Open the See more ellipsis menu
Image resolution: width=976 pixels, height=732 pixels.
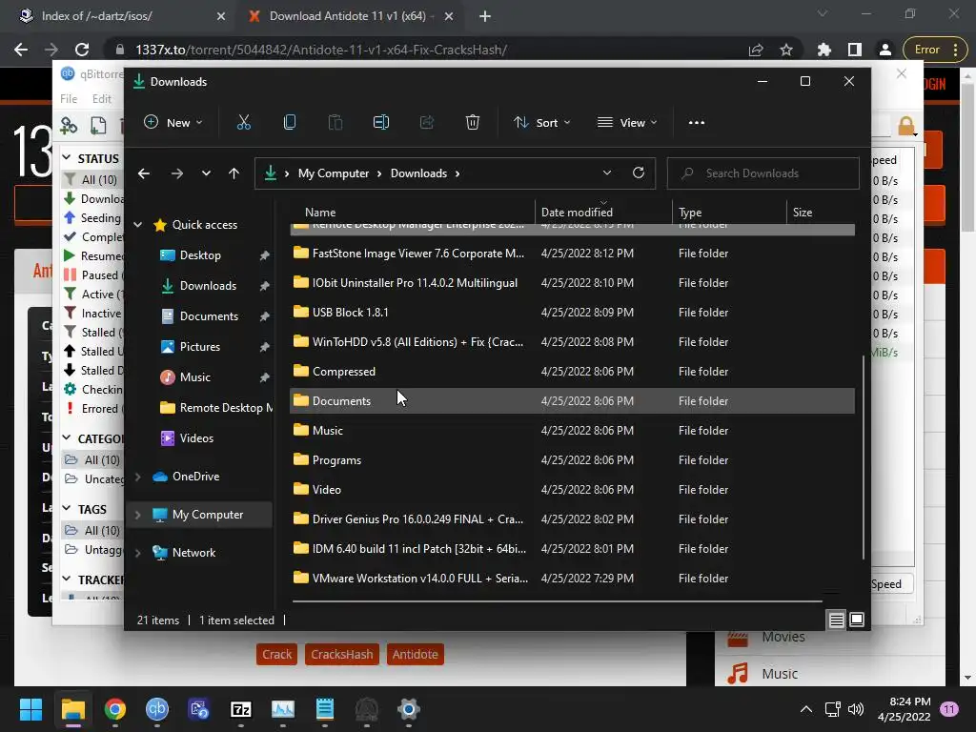pos(697,123)
